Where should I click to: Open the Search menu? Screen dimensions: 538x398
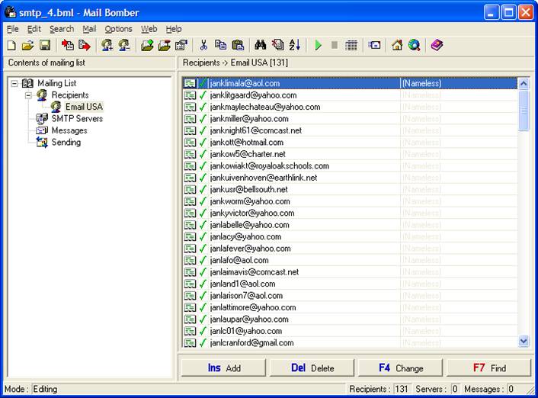coord(62,29)
